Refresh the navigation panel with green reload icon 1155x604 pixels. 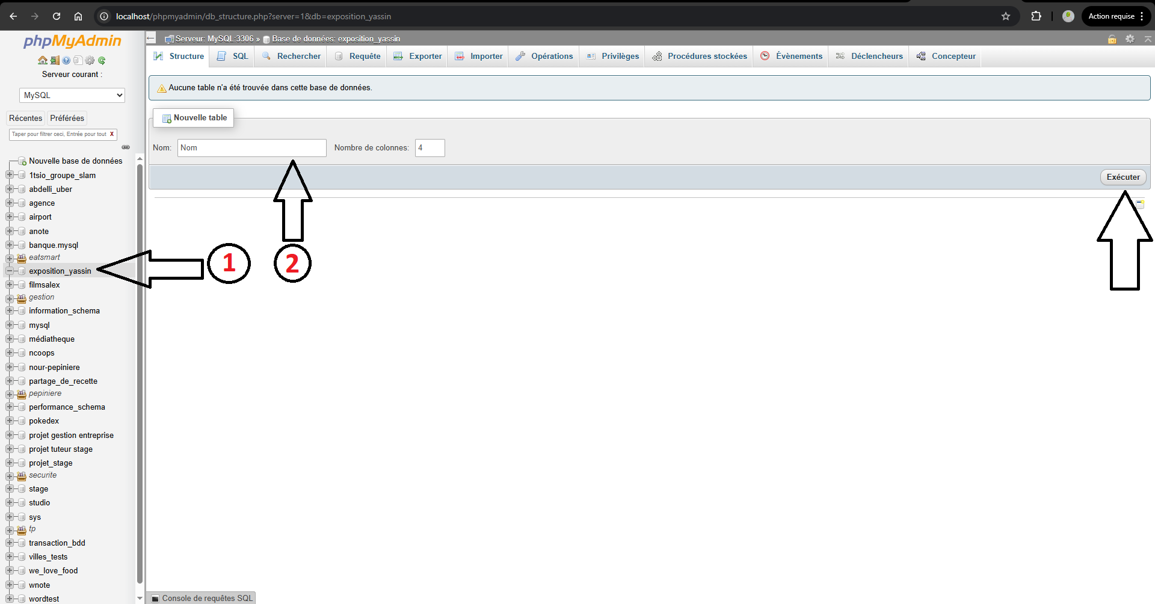pos(102,60)
